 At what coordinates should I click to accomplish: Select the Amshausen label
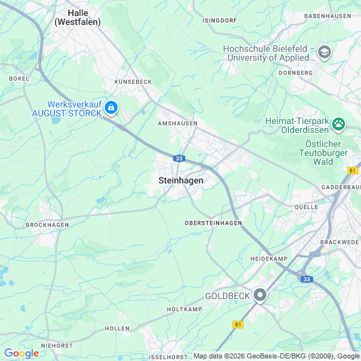pyautogui.click(x=178, y=123)
